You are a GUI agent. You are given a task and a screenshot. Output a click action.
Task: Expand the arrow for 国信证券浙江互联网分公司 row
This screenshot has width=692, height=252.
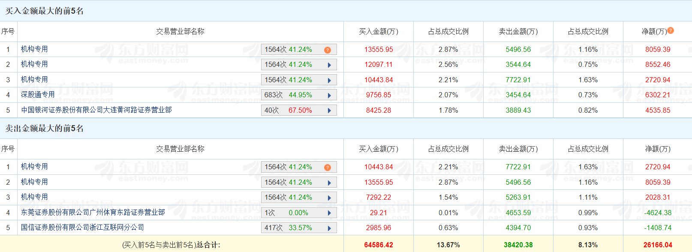329,228
